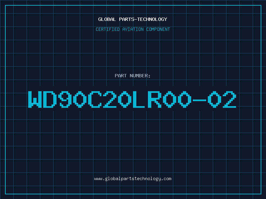Viewport: 266px width, 199px height.
Task: Click the GLOBAL PARTS-TECHNOLOGY header title
Action: click(133, 19)
